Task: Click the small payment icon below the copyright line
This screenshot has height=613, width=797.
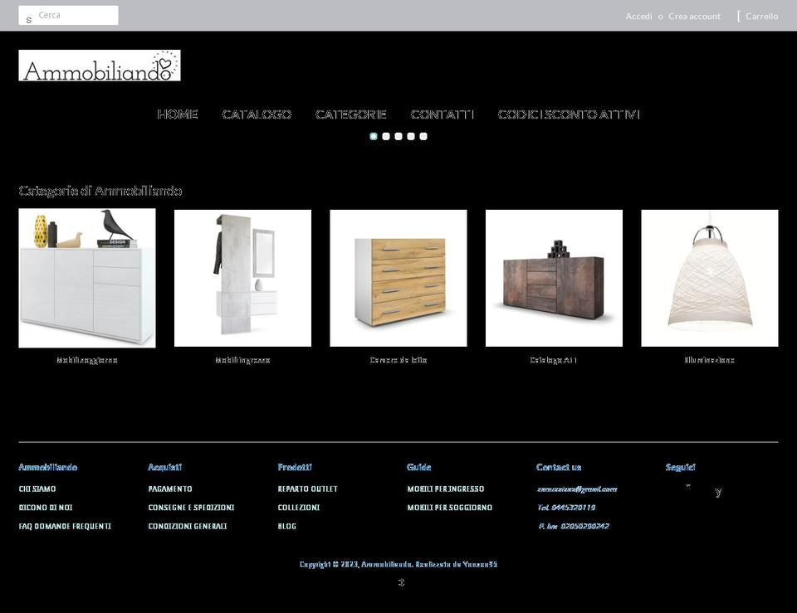Action: pyautogui.click(x=401, y=582)
